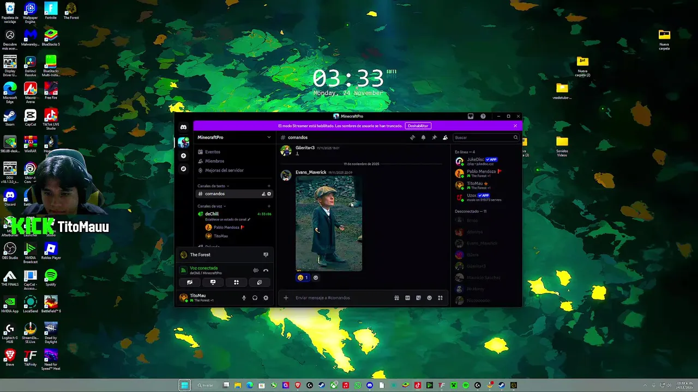Screen dimensions: 698x392
Task: Click Evans_Maverick username in chat
Action: coord(311,172)
